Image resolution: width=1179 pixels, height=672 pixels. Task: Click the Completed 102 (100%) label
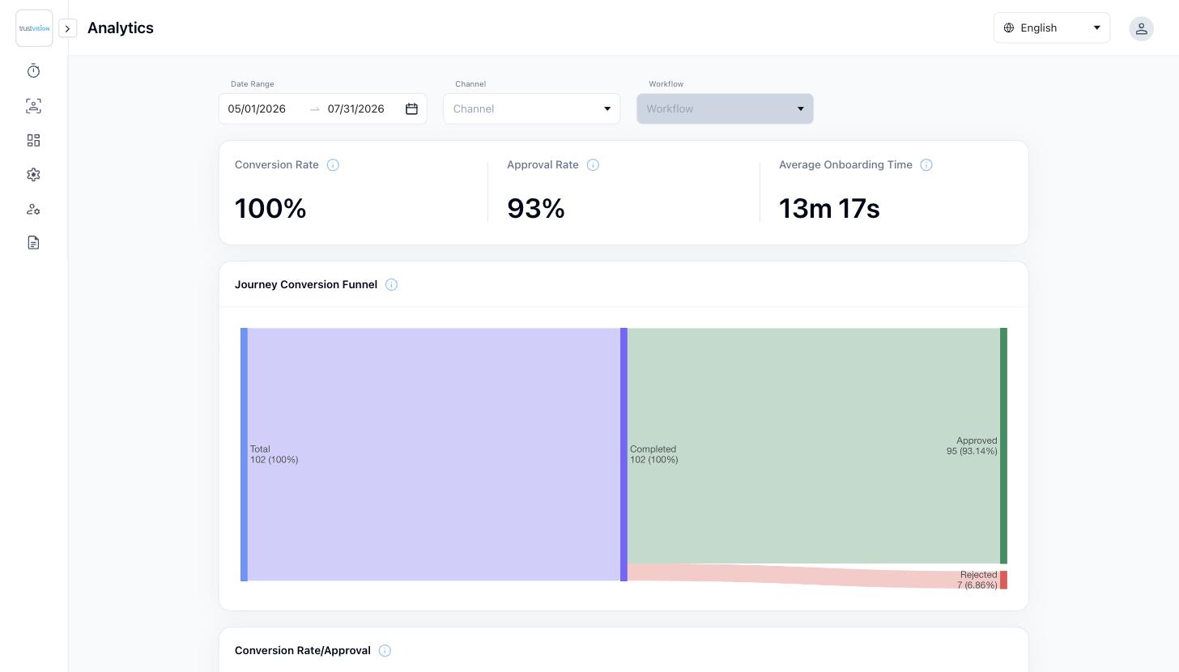(x=654, y=454)
